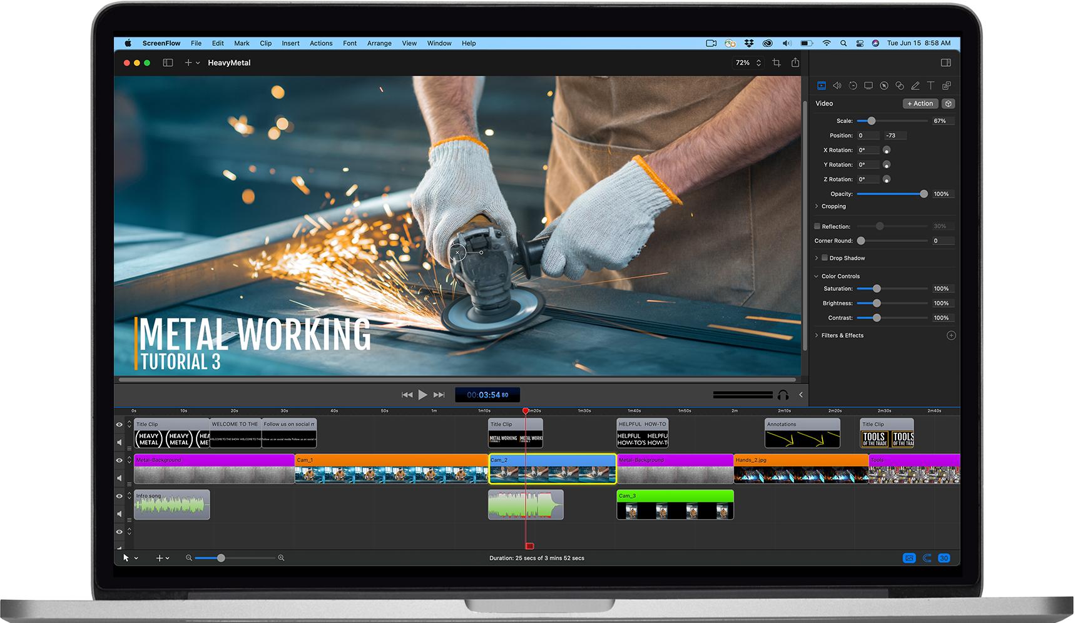This screenshot has height=623, width=1075.
Task: Expand the Filters & Effects section
Action: coord(842,335)
